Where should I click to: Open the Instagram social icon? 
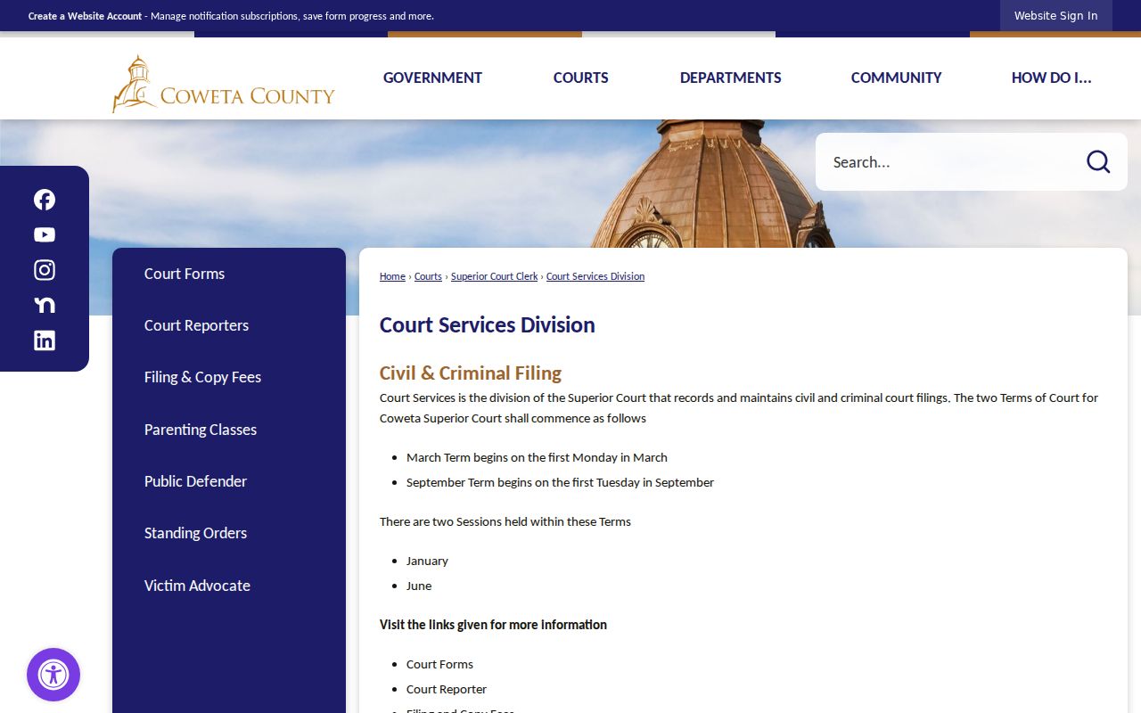click(x=45, y=270)
